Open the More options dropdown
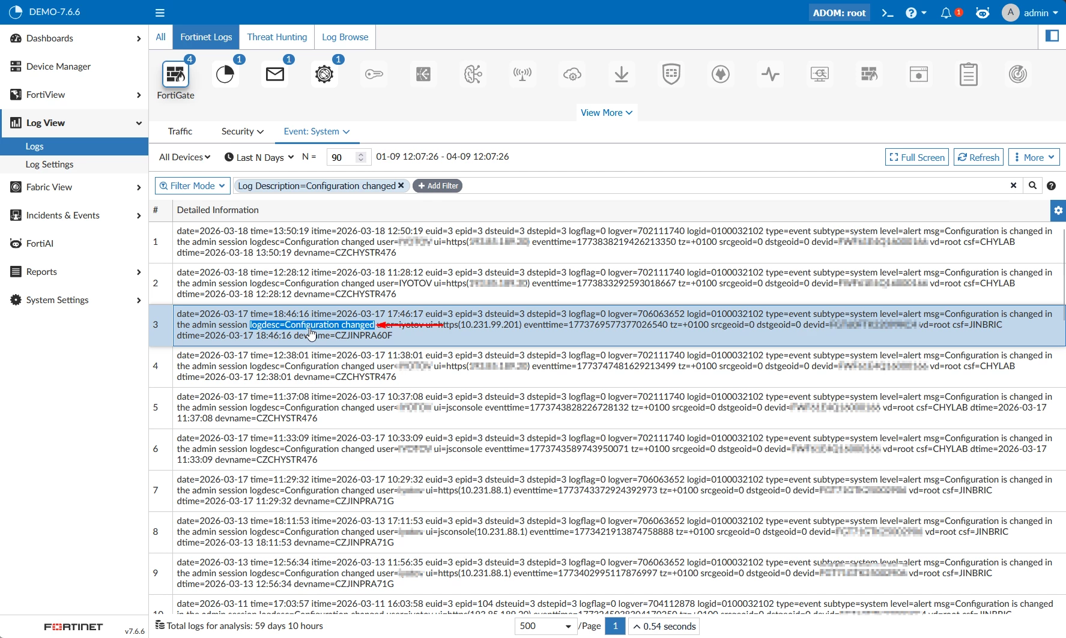This screenshot has width=1066, height=638. (x=1034, y=157)
